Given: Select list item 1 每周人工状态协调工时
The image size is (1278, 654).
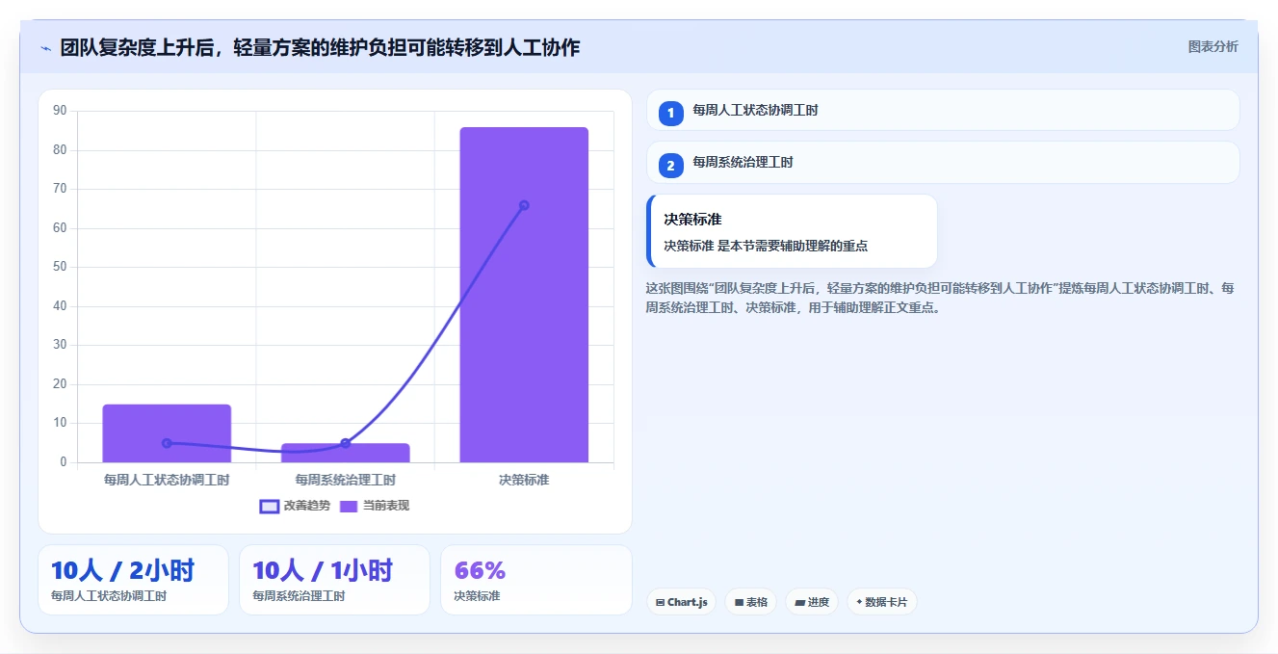Looking at the screenshot, I should click(x=943, y=110).
